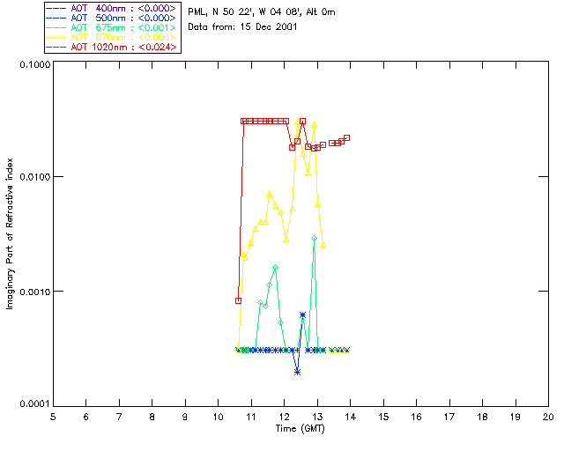Screen dimensions: 564x451
Task: Select the AOT 675nm legend entry
Action: tap(111, 27)
